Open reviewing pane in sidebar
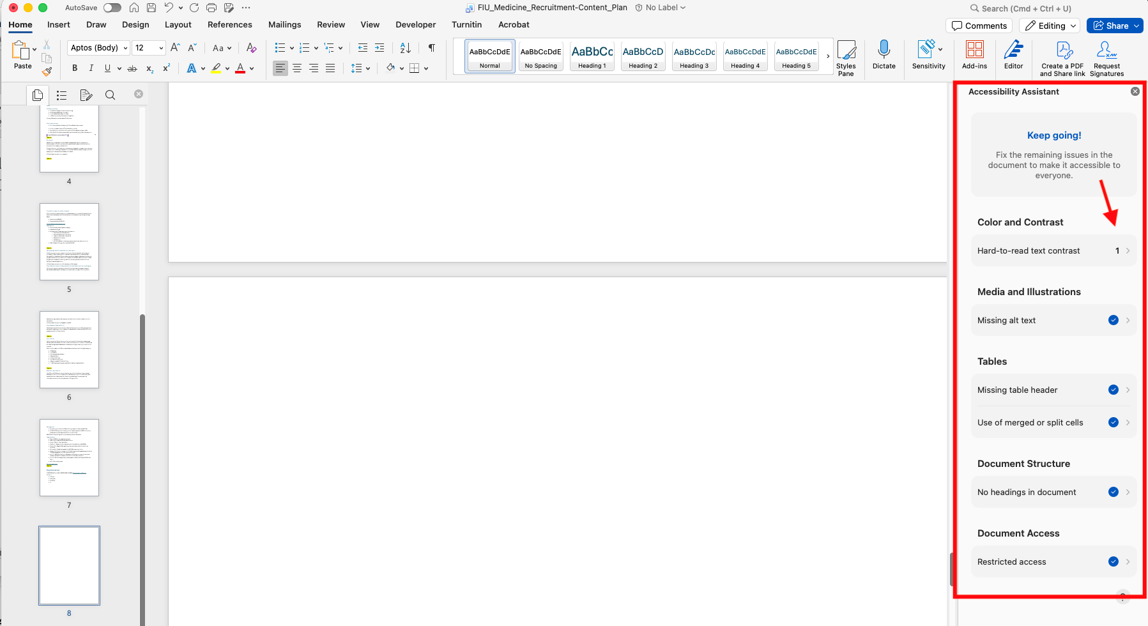 coord(86,95)
